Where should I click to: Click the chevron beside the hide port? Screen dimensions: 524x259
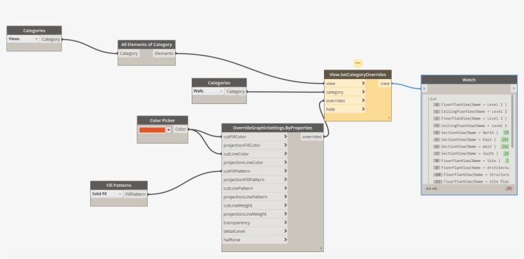[363, 109]
